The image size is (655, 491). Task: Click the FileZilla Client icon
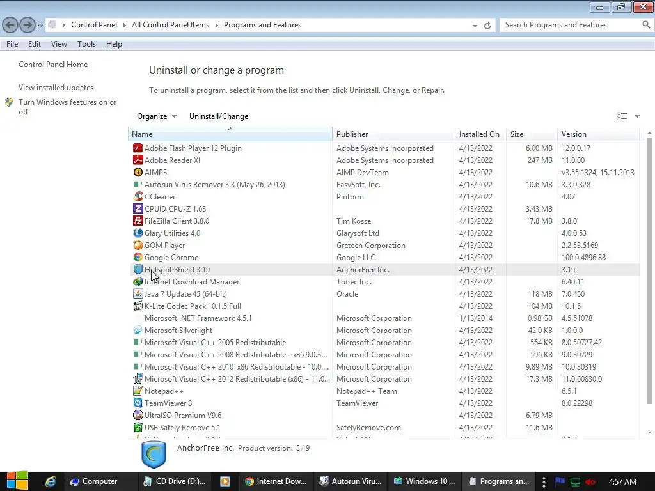click(x=138, y=221)
